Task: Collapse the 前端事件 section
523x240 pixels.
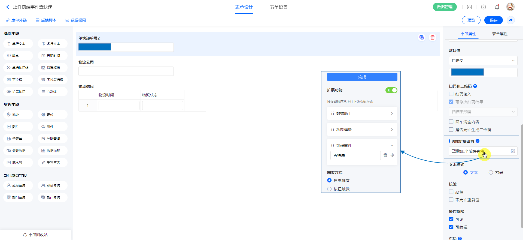Action: [392, 146]
